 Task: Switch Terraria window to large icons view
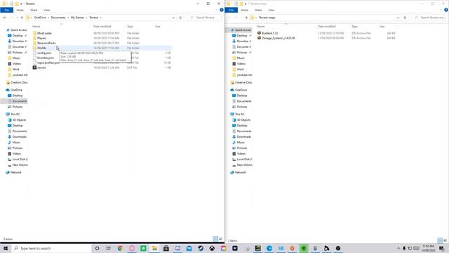[x=220, y=239]
